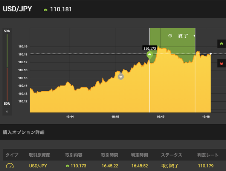Click the 判定レート column header
Screen dimensions: 226x171
208,155
